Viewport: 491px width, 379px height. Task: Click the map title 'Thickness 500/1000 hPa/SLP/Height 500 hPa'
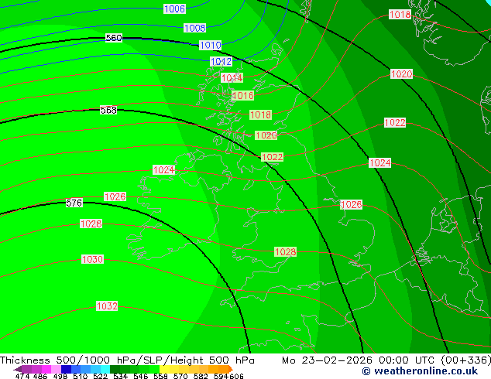coord(127,360)
